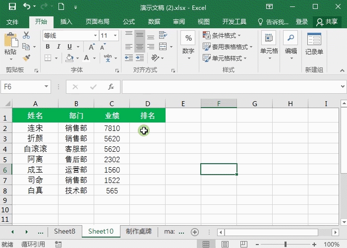The height and width of the screenshot is (248, 347).
Task: Switch to Page Layout view icon
Action: pos(225,244)
